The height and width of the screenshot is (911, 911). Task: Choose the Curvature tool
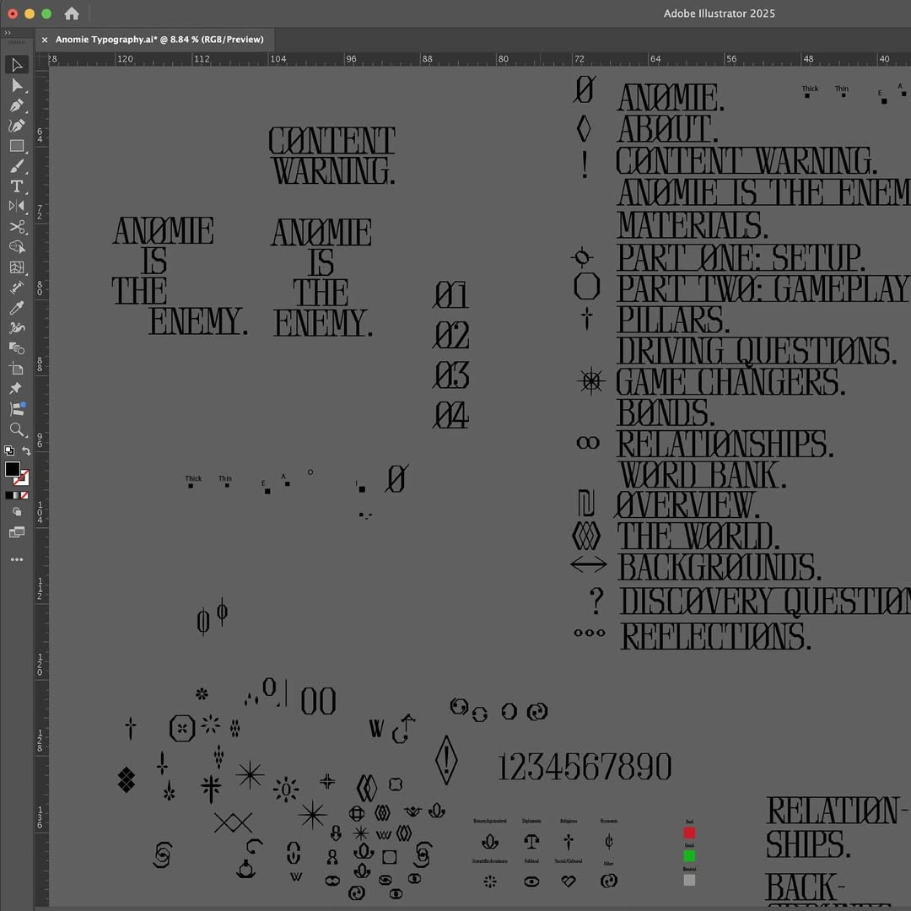tap(16, 126)
